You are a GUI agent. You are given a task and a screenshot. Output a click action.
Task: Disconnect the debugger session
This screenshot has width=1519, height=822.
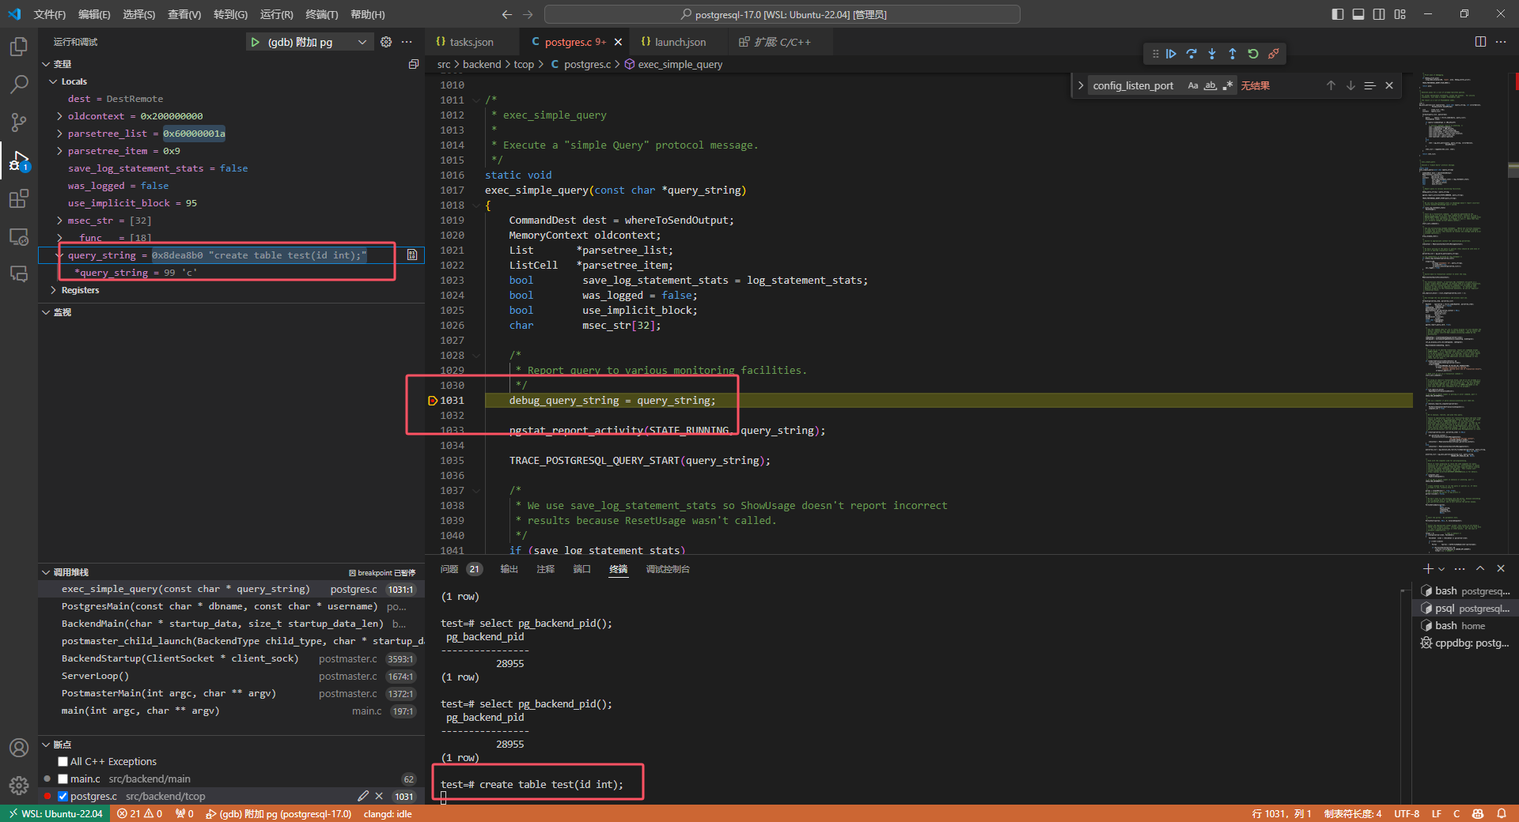coord(1274,54)
